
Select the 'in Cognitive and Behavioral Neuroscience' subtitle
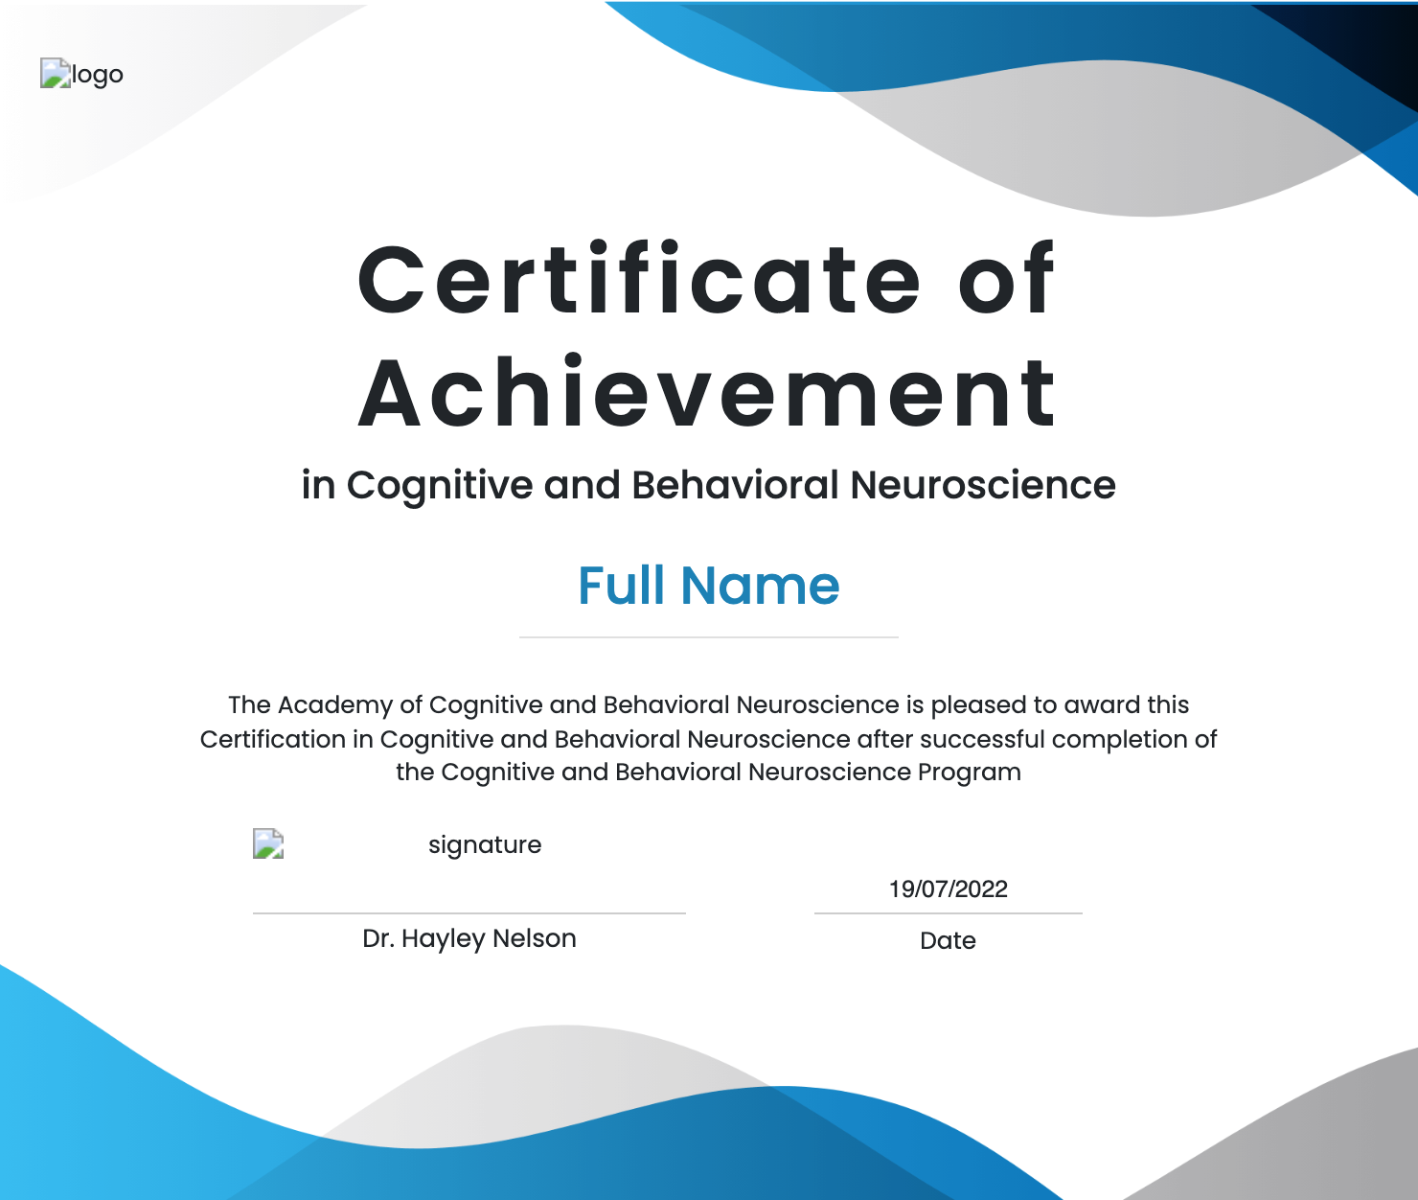[x=708, y=485]
